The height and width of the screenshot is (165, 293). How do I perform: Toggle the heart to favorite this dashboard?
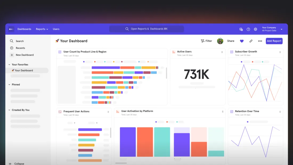coord(242,41)
